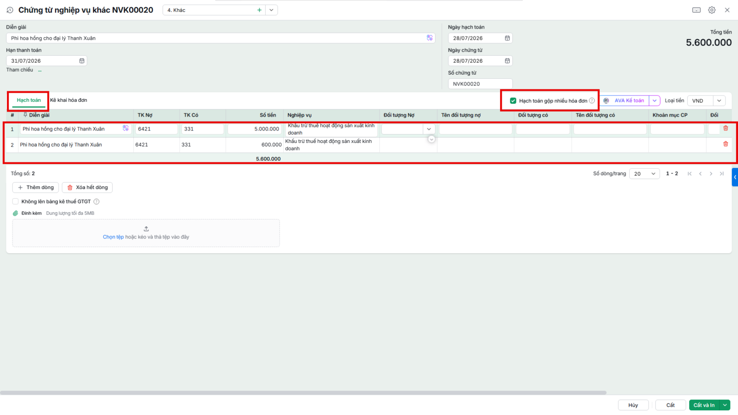Go to the first page of rows
This screenshot has width=738, height=415.
click(690, 174)
